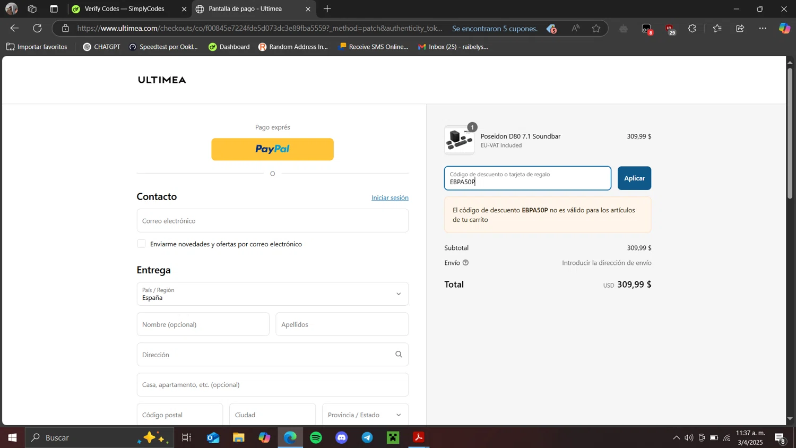
Task: Open the Inbox (25) Gmail bookmark
Action: (x=453, y=47)
